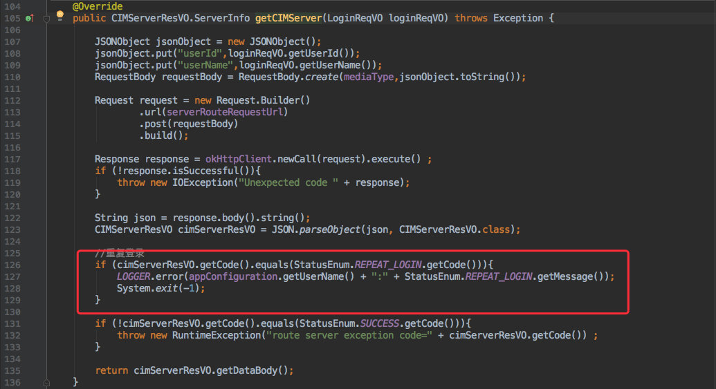The height and width of the screenshot is (389, 716).
Task: Click Request.Builder() on line 112
Action: 263,100
